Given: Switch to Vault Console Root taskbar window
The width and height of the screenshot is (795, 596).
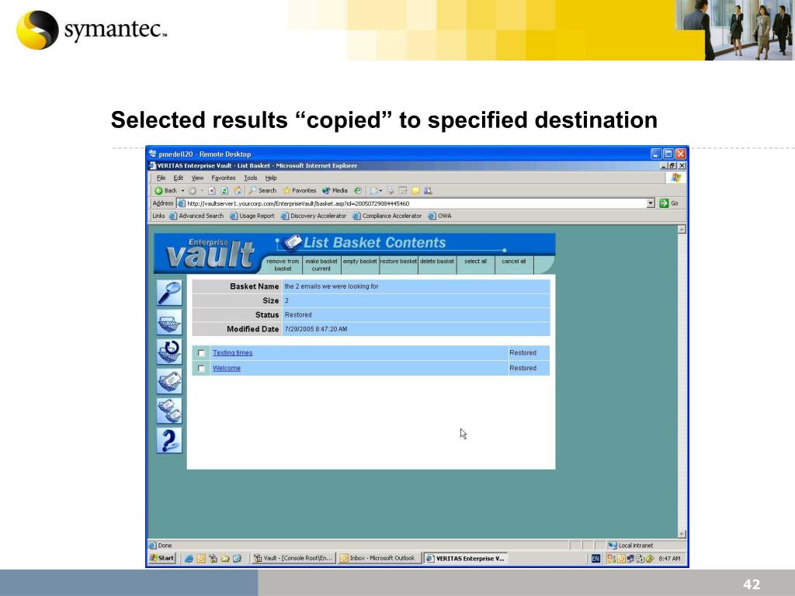Looking at the screenshot, I should coord(293,559).
